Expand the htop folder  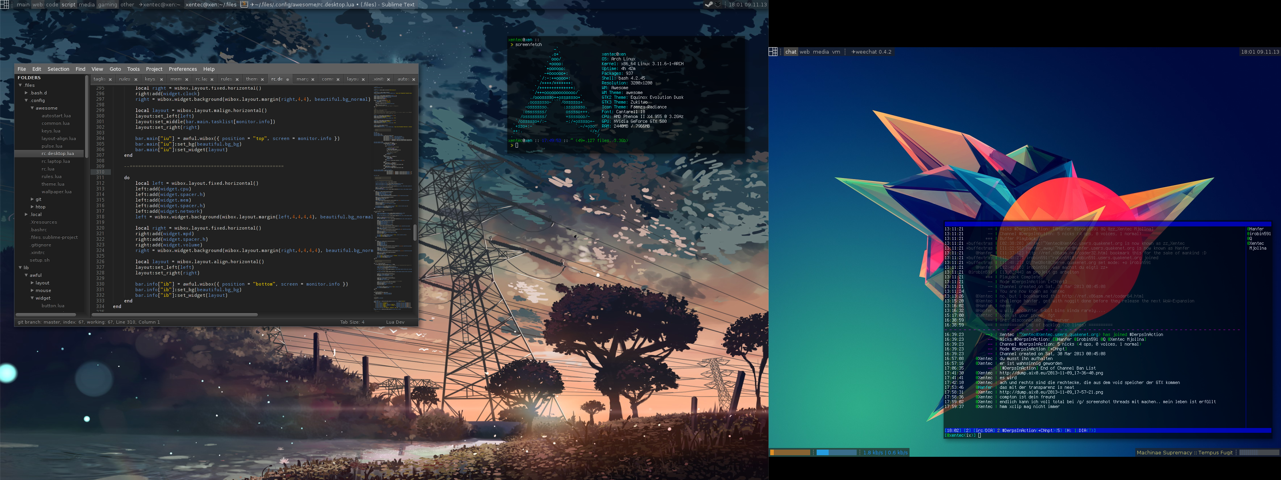click(x=32, y=207)
